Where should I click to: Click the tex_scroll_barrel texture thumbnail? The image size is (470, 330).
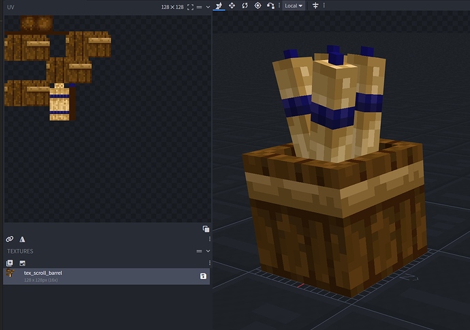tap(10, 273)
